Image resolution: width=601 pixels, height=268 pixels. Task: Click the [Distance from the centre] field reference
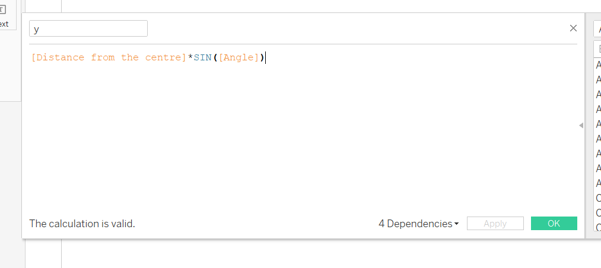[x=109, y=57]
